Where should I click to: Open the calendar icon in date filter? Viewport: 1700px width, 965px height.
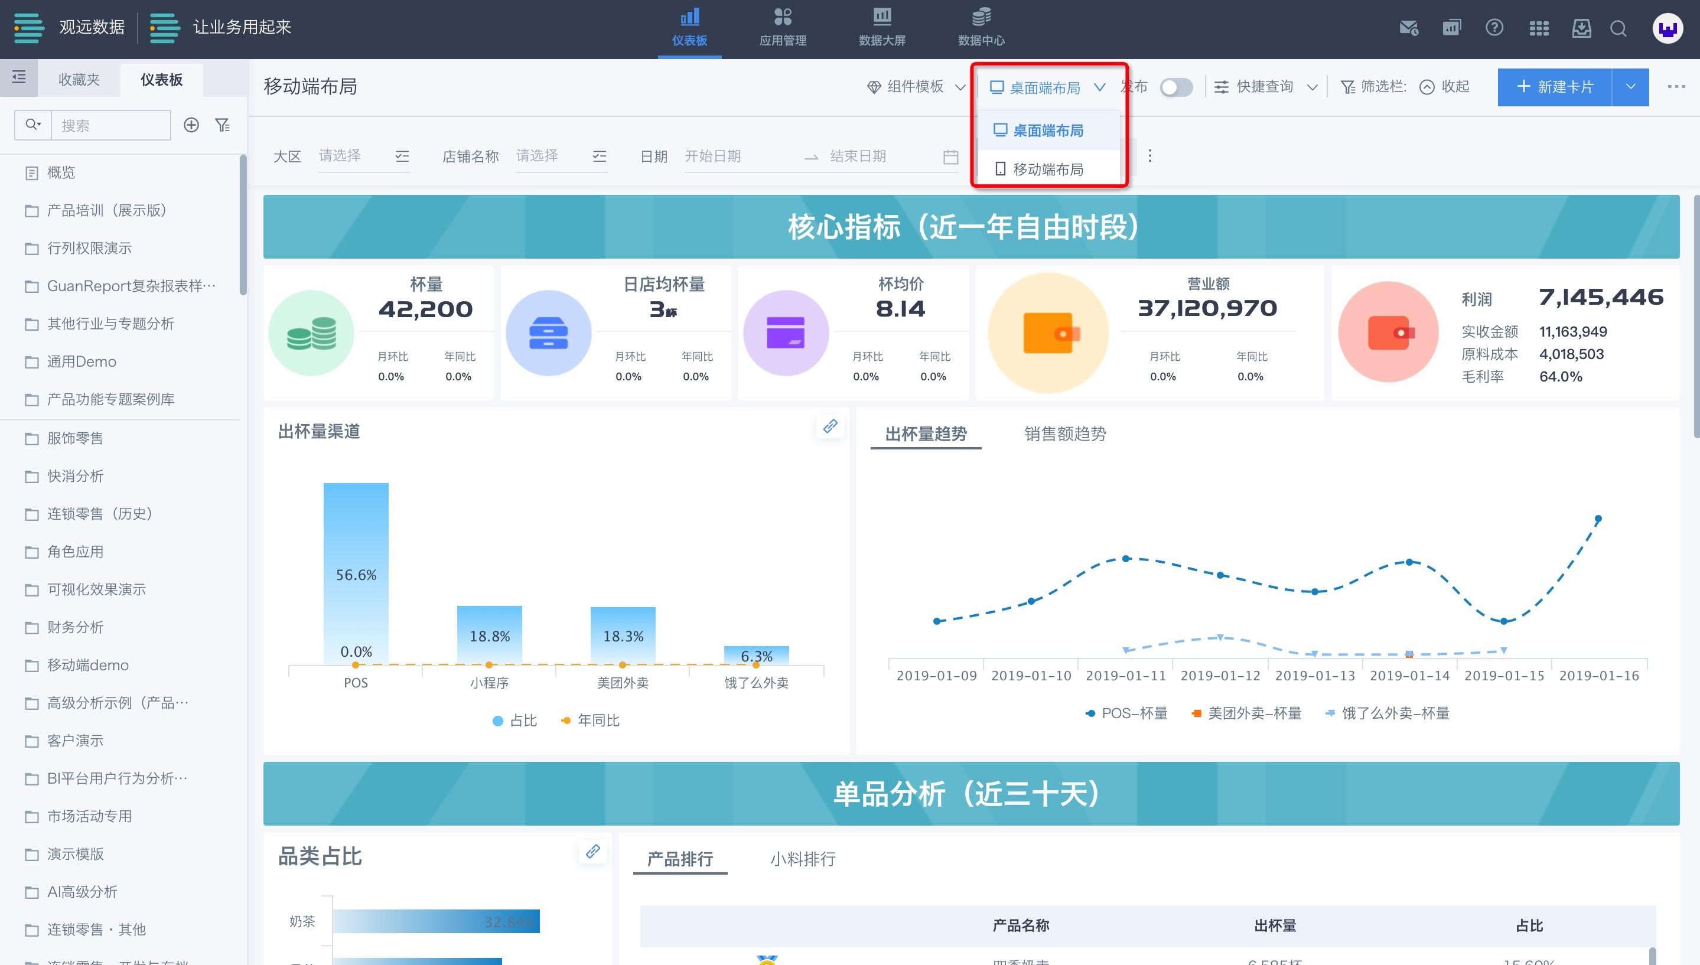950,157
